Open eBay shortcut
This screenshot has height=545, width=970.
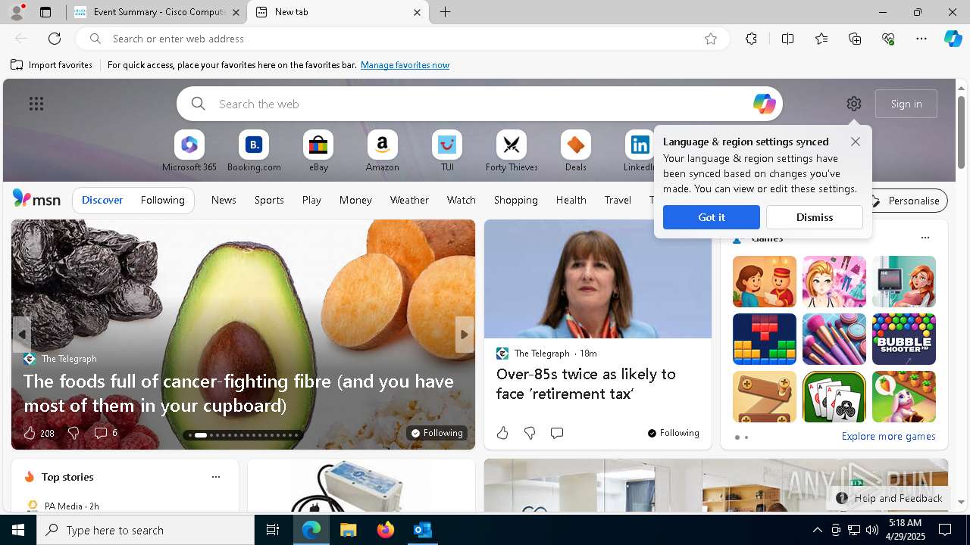tap(318, 151)
